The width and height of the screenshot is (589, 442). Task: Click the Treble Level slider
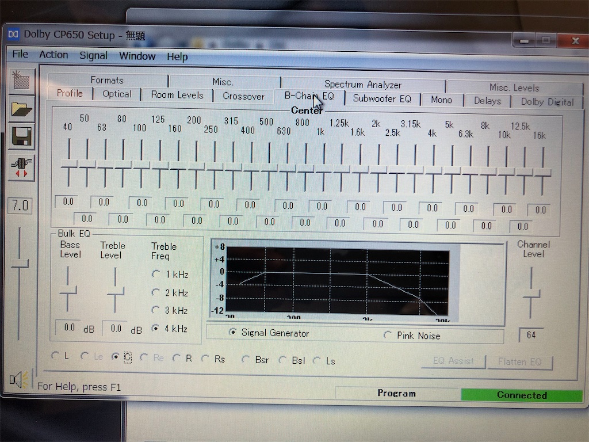[115, 290]
